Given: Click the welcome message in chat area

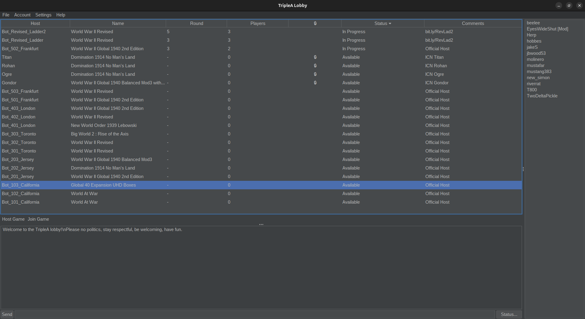Looking at the screenshot, I should (92, 230).
